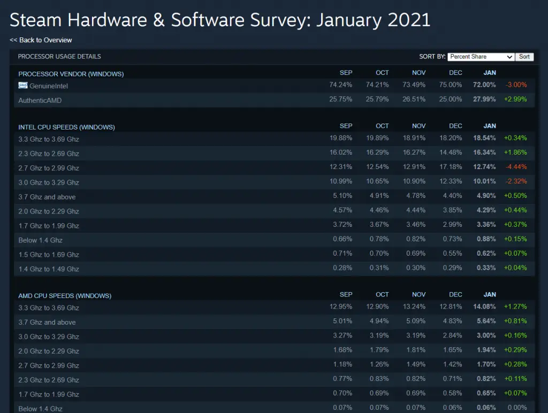Select AMD Below 1.4 Ghz row

click(x=275, y=408)
